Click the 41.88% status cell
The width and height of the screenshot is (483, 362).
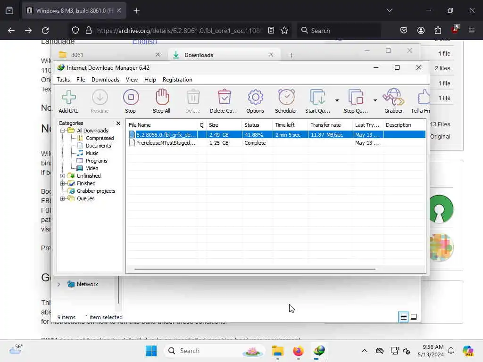tap(254, 135)
